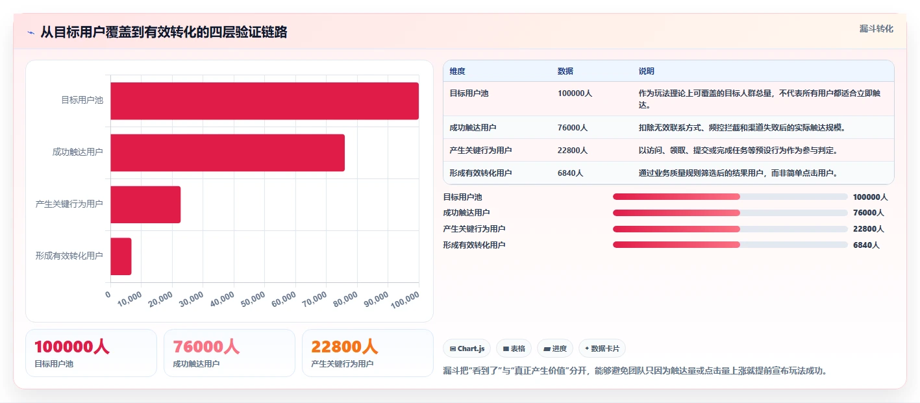Click the 6840人 value beside its progress bar
Viewport: 920px width, 403px height.
tap(866, 245)
